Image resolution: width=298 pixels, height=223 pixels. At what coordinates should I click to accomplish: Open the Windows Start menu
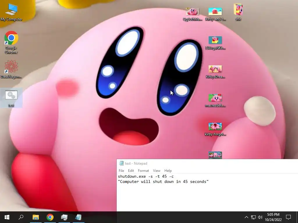click(7, 217)
